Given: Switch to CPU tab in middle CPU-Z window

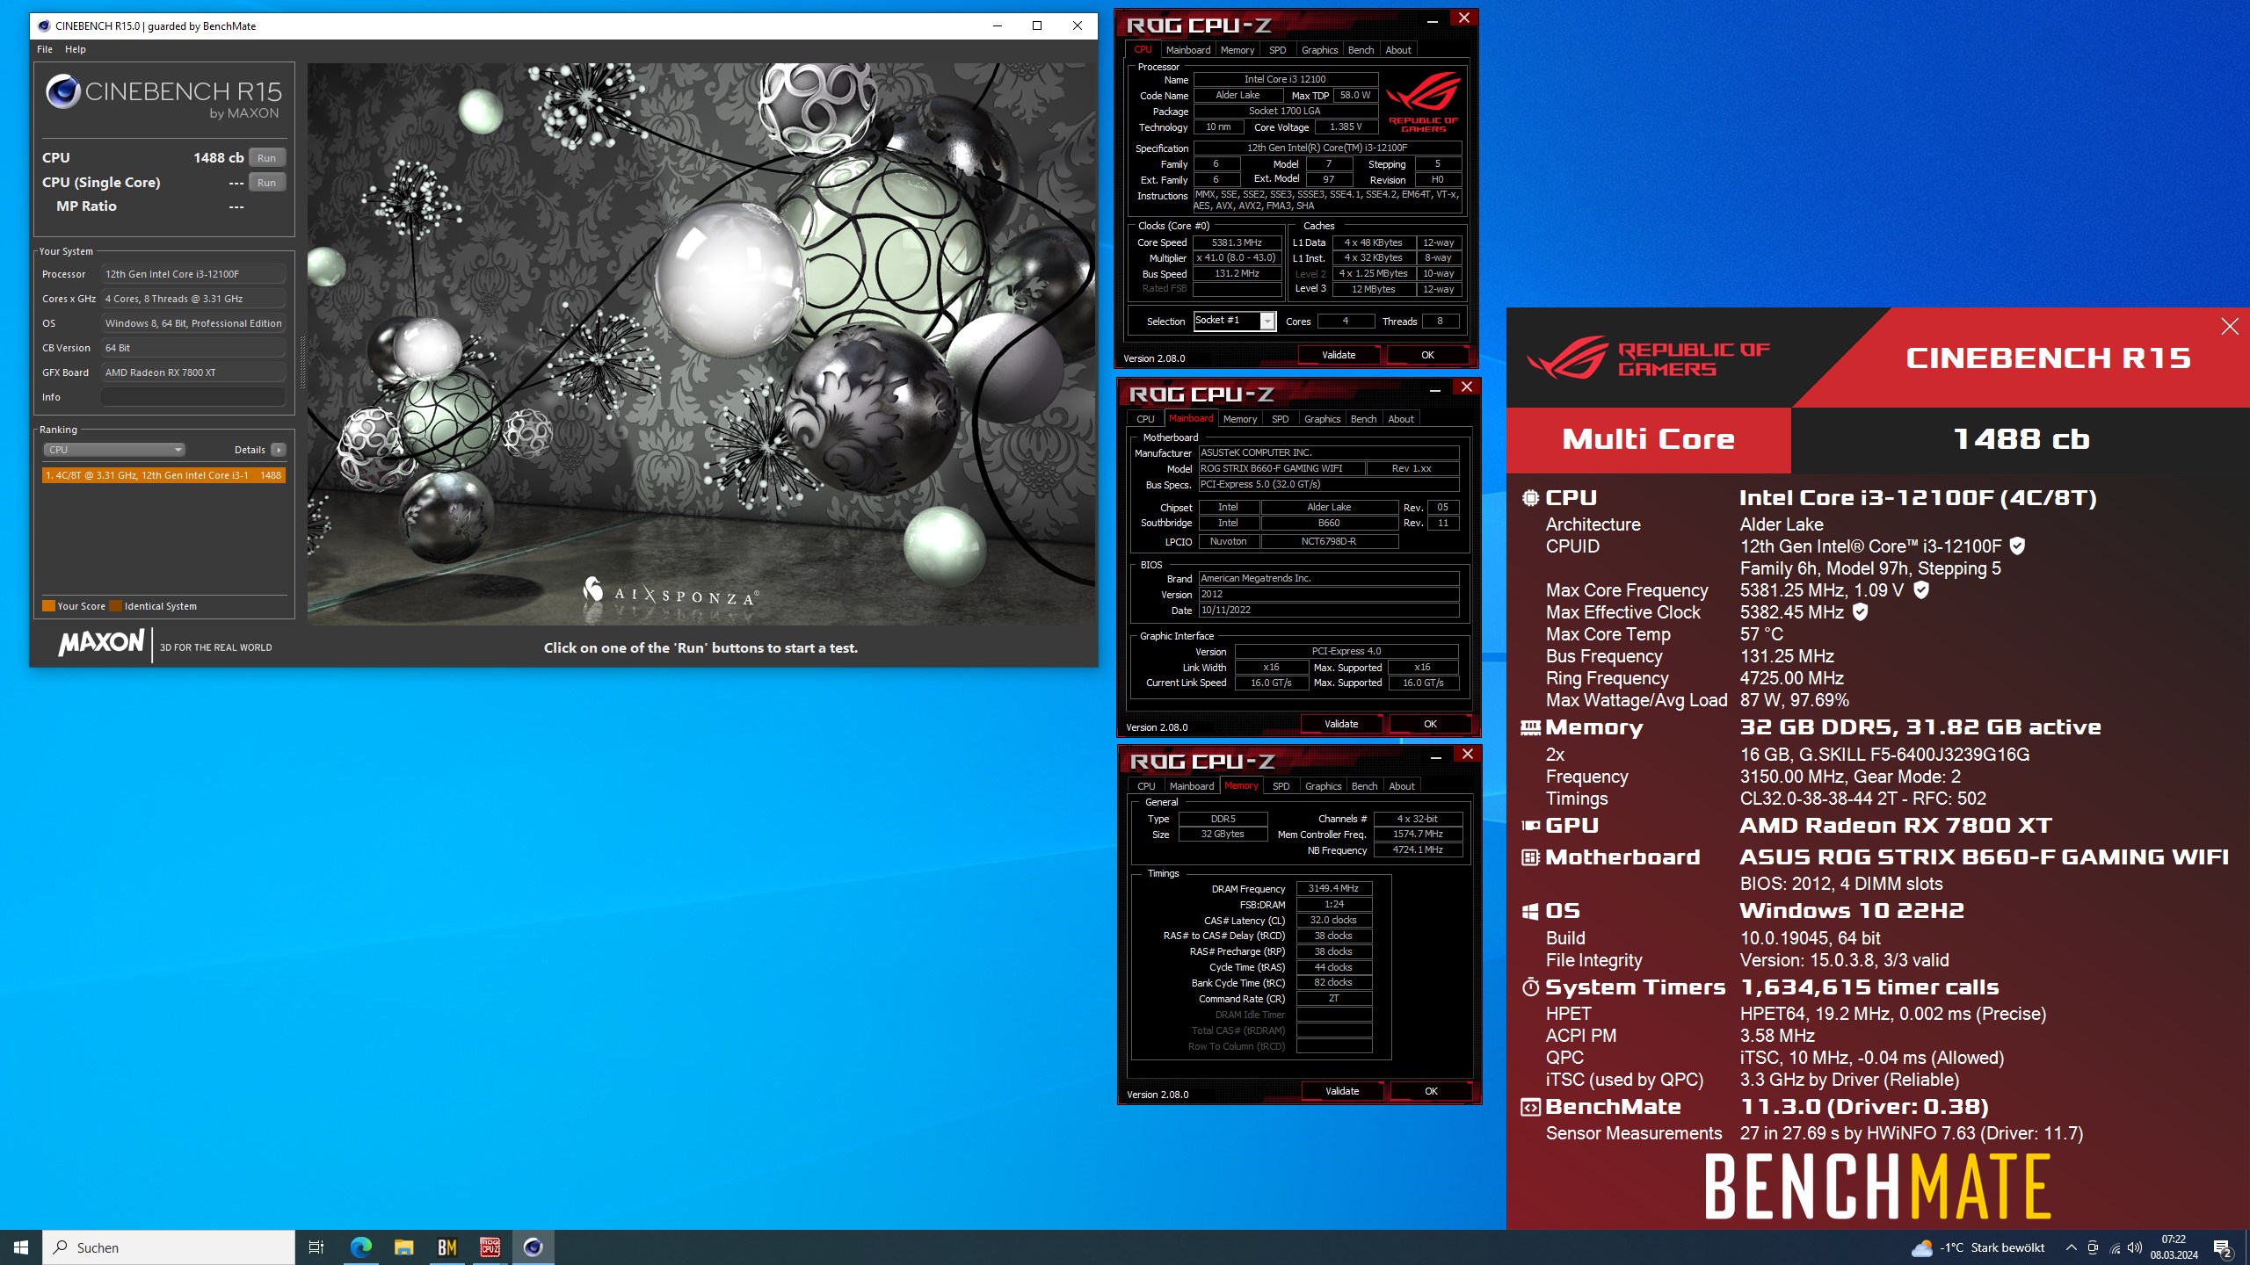Looking at the screenshot, I should pyautogui.click(x=1145, y=419).
